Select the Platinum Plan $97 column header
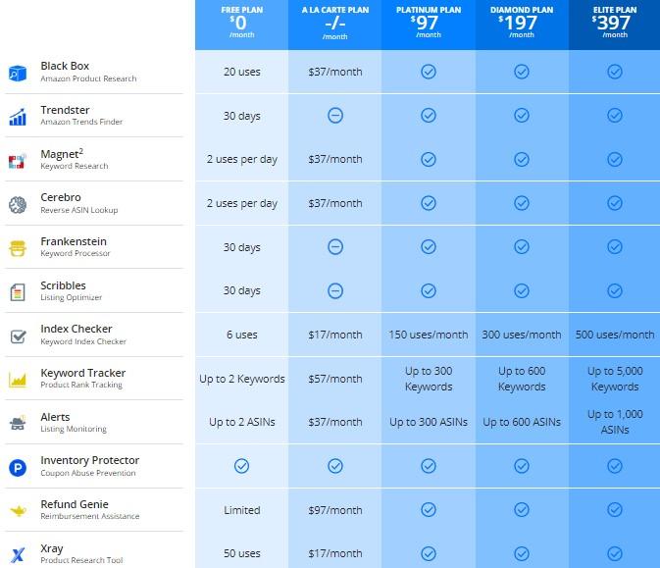Viewport: 660px width, 568px height. pos(428,24)
